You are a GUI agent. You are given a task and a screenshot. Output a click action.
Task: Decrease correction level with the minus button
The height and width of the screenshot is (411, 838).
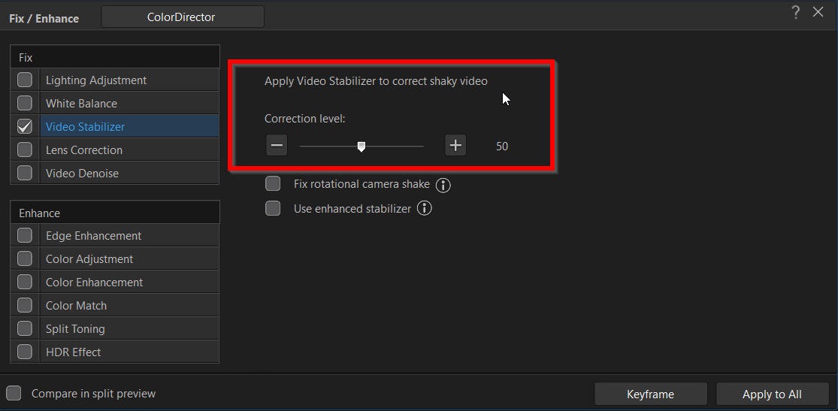[277, 145]
